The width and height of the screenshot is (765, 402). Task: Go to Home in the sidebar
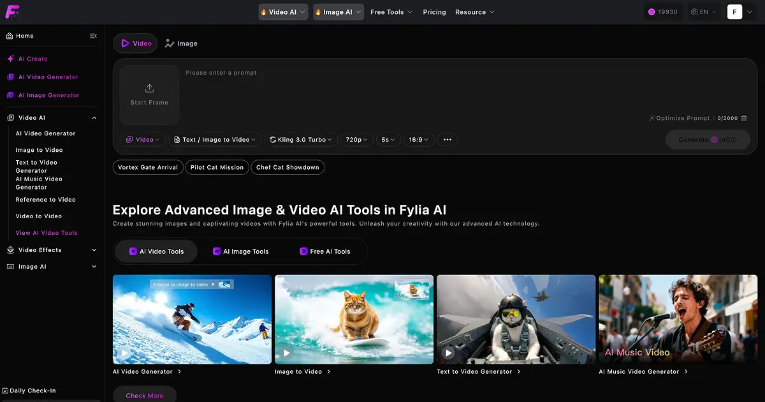[20, 36]
